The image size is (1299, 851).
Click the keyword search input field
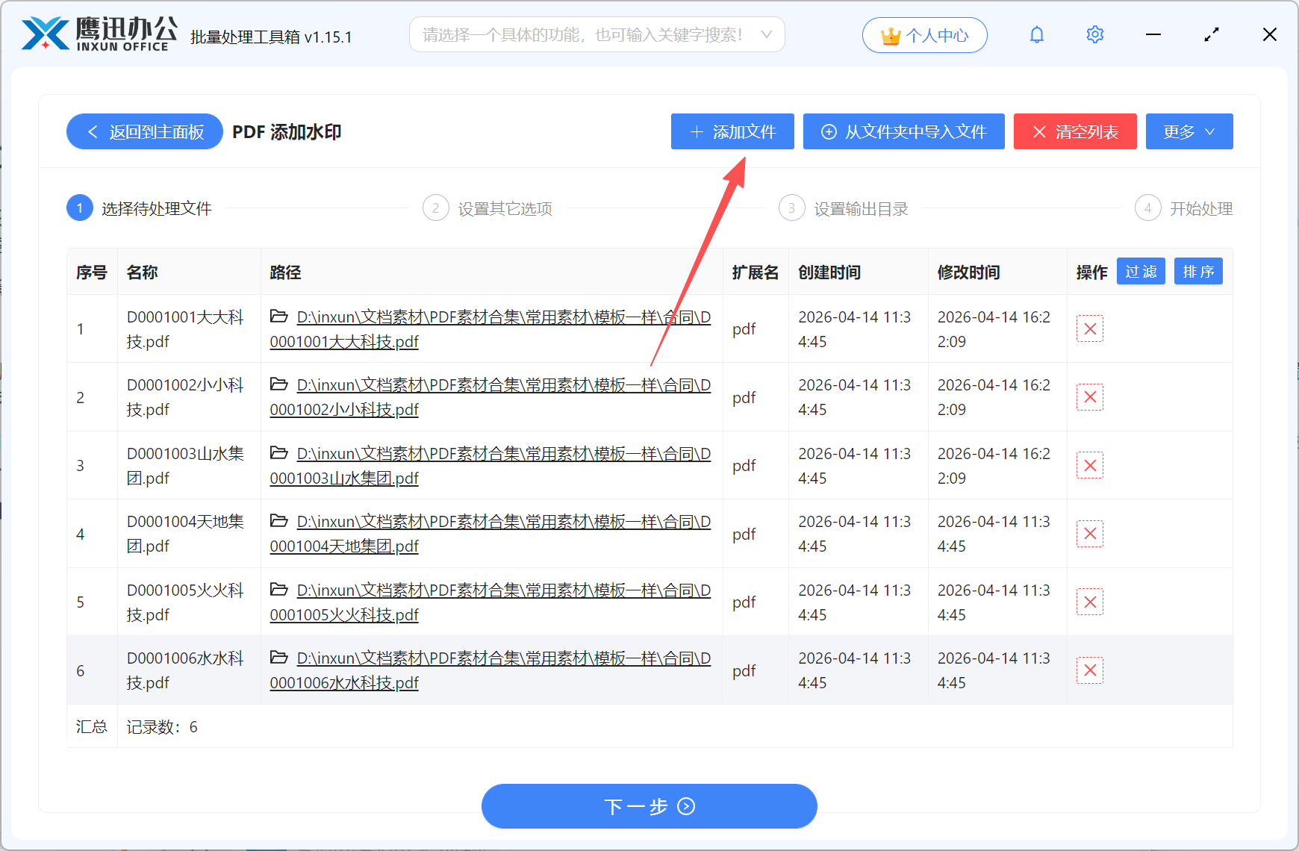(x=582, y=34)
